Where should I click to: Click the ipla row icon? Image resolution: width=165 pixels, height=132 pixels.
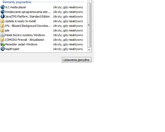[3, 30]
